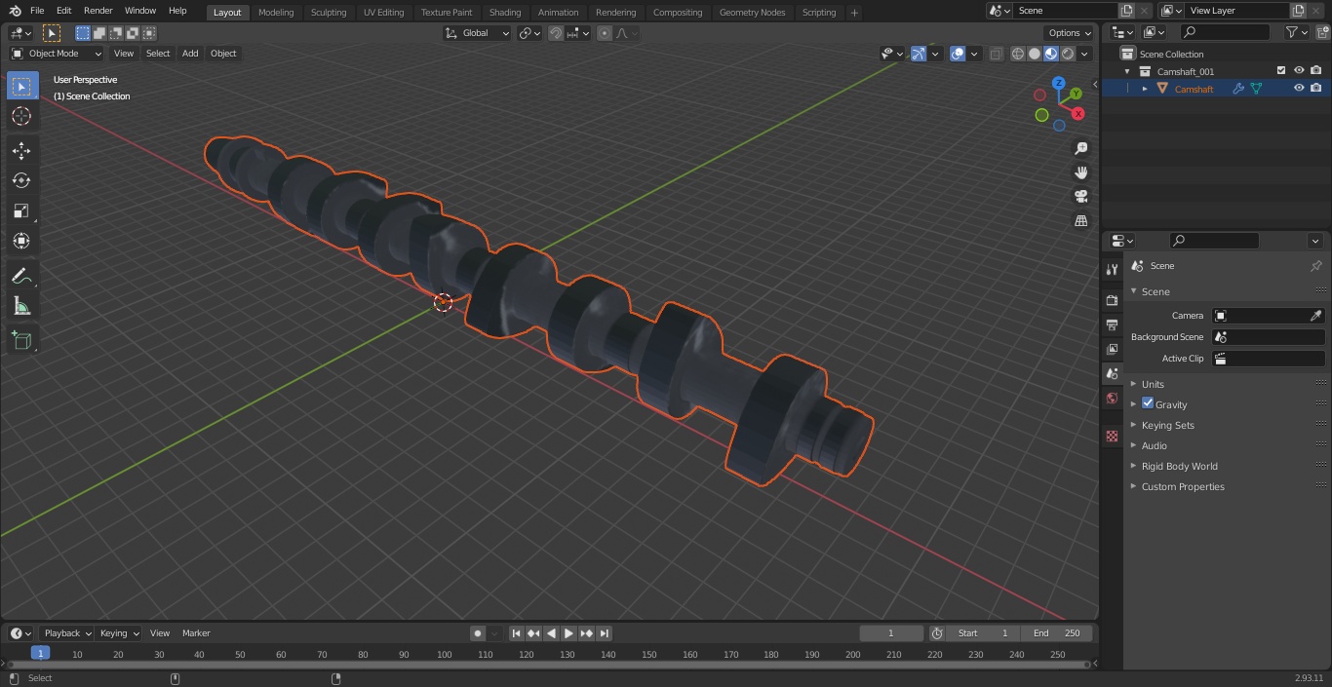Open the Tool properties tab
The height and width of the screenshot is (687, 1332).
coord(1112,269)
